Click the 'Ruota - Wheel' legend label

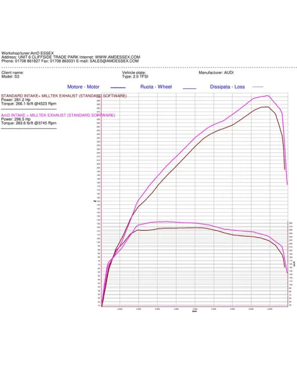(156, 87)
